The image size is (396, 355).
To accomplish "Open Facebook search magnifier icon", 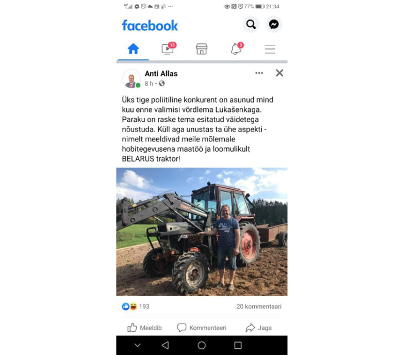I will [x=251, y=24].
